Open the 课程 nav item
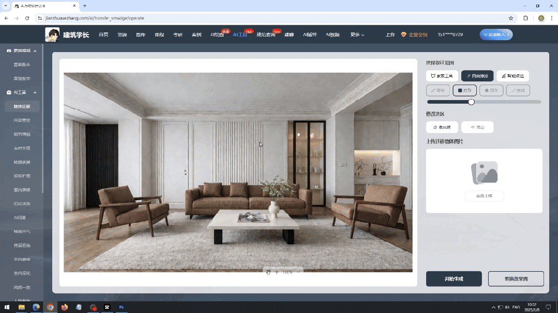Viewport: 558px width, 313px height. pyautogui.click(x=159, y=35)
